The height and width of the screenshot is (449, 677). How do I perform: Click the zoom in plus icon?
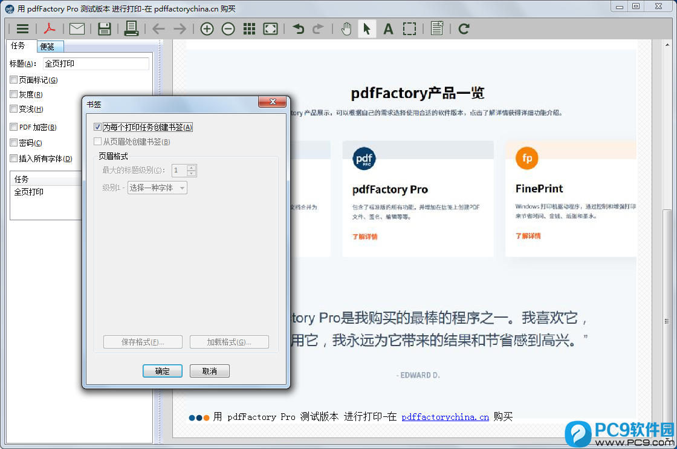[x=207, y=29]
